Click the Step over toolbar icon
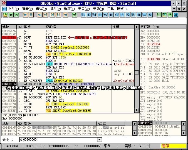The width and height of the screenshot is (188, 150). (46, 15)
